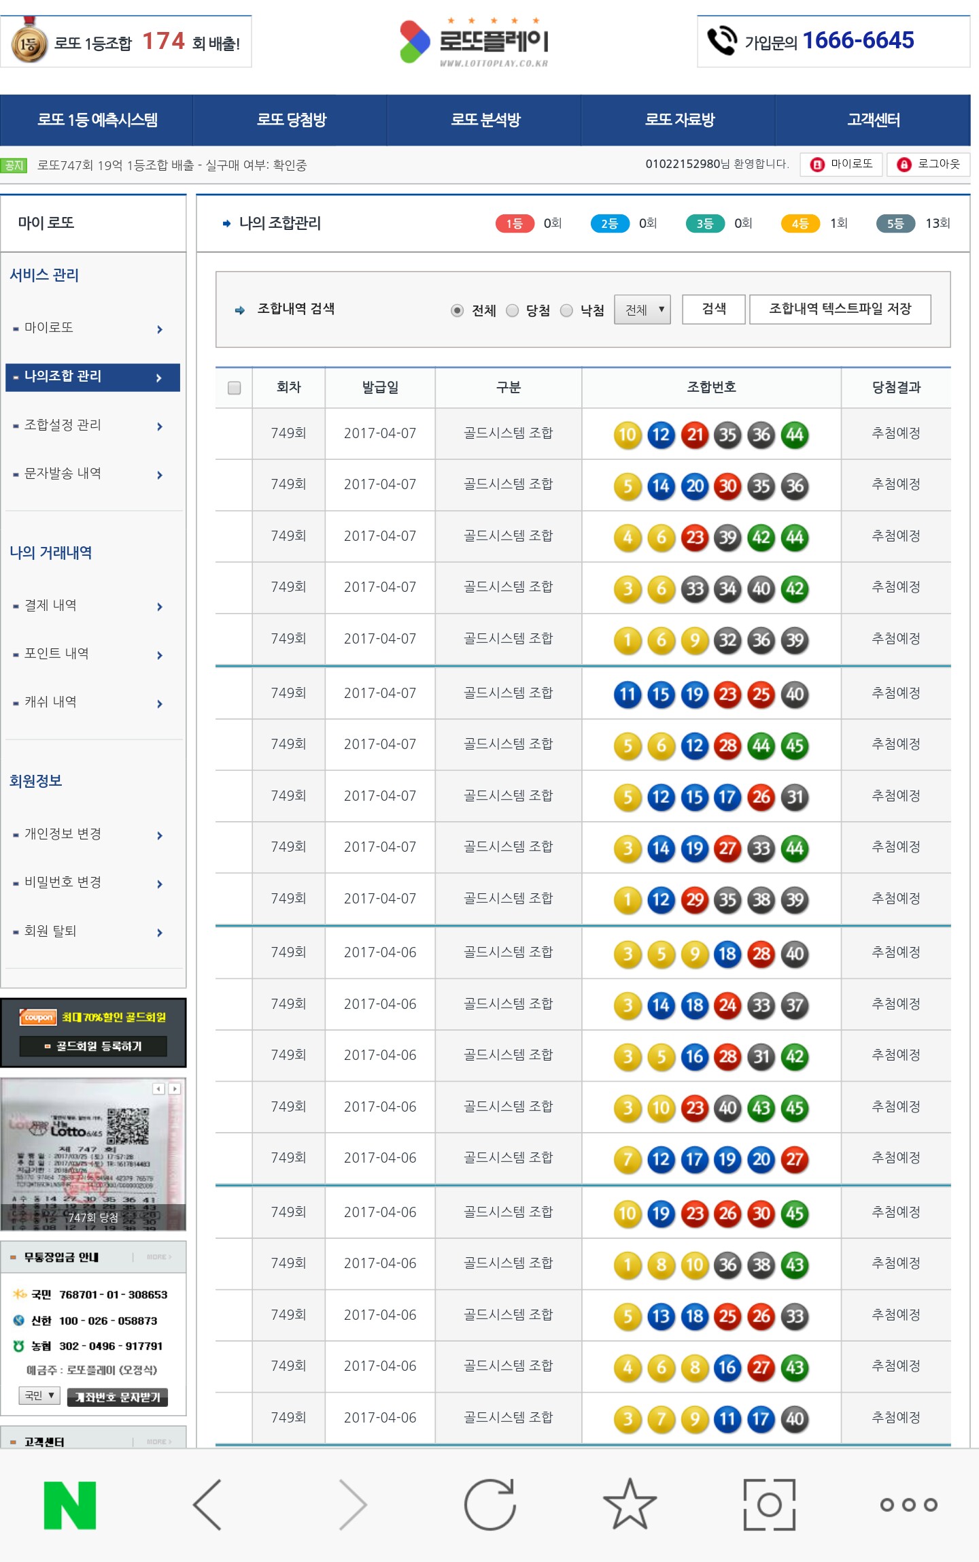The height and width of the screenshot is (1562, 979).
Task: Tap the Naver N home icon
Action: coord(70,1505)
